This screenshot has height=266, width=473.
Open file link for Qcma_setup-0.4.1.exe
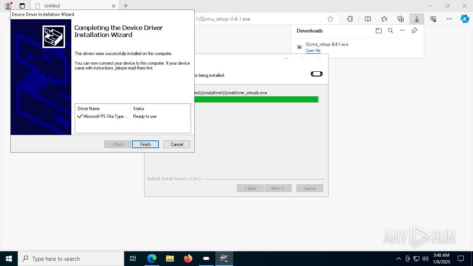tap(313, 51)
